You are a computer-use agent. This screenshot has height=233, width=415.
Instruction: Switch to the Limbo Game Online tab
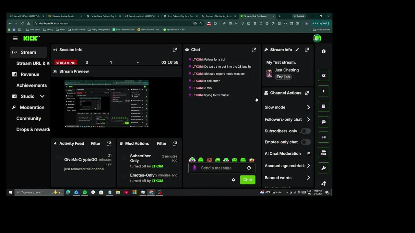[103, 16]
